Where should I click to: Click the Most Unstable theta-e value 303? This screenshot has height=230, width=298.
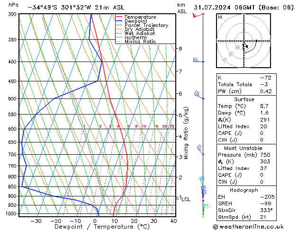coord(265,161)
